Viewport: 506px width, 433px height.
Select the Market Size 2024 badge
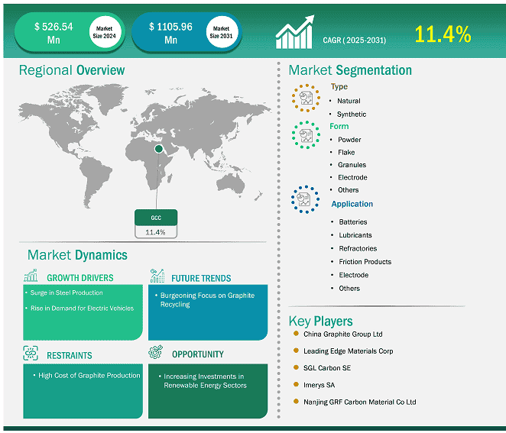point(104,33)
